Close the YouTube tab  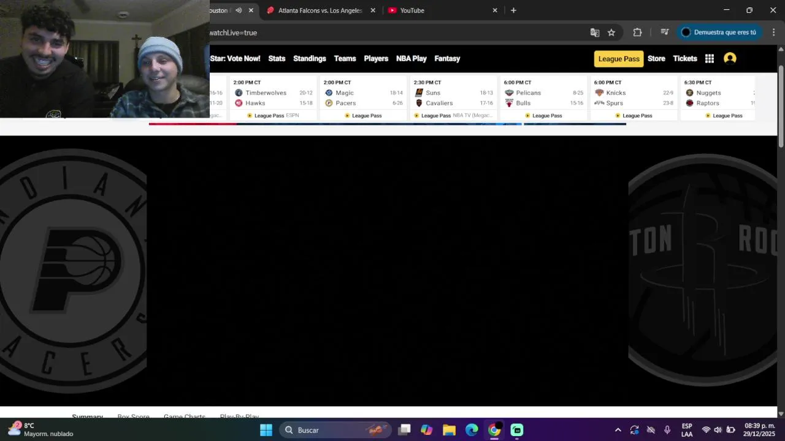(x=495, y=10)
